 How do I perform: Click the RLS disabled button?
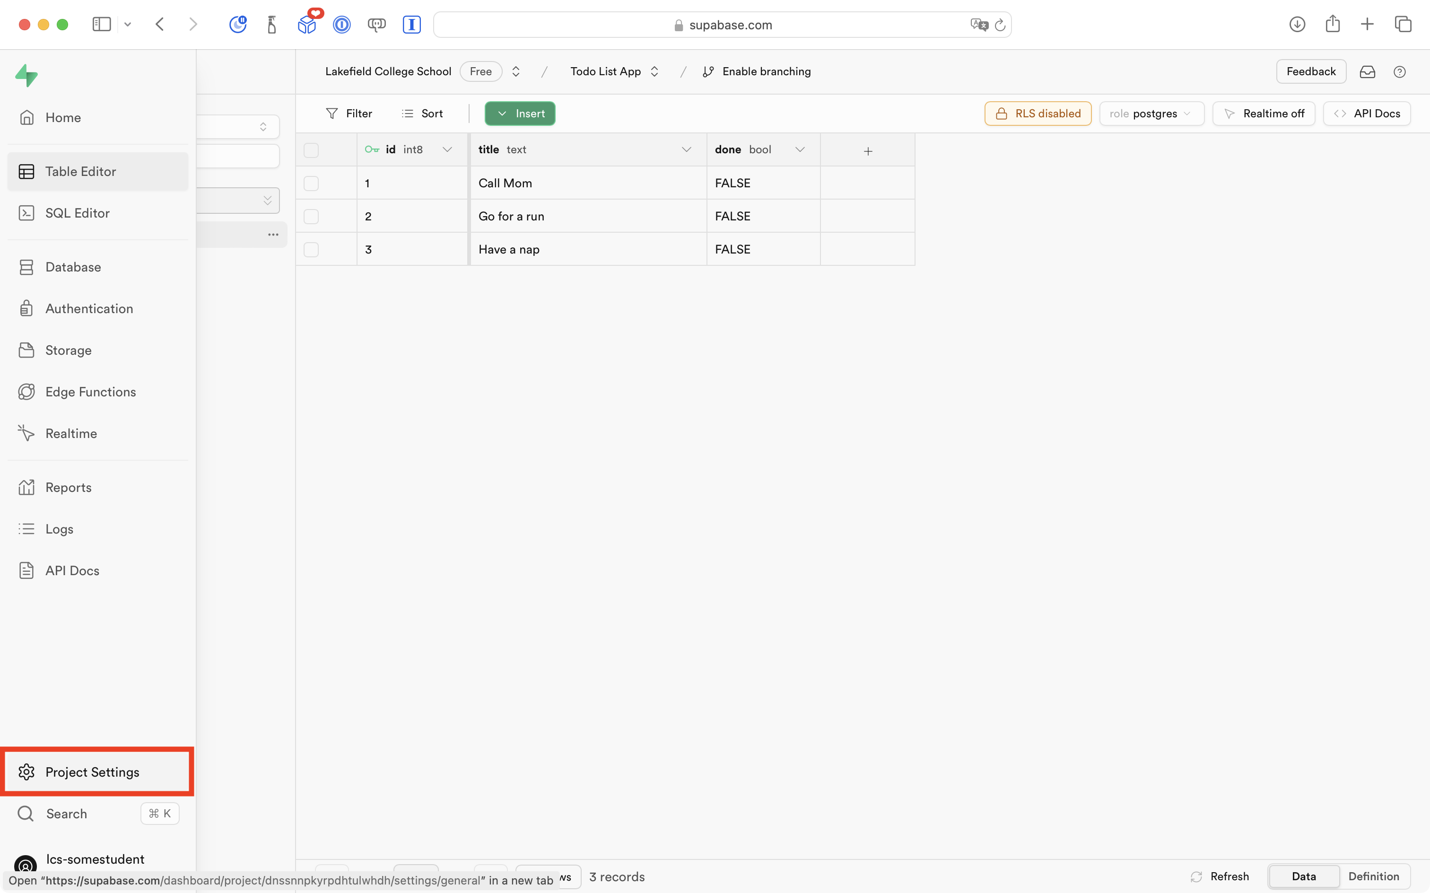[1038, 114]
